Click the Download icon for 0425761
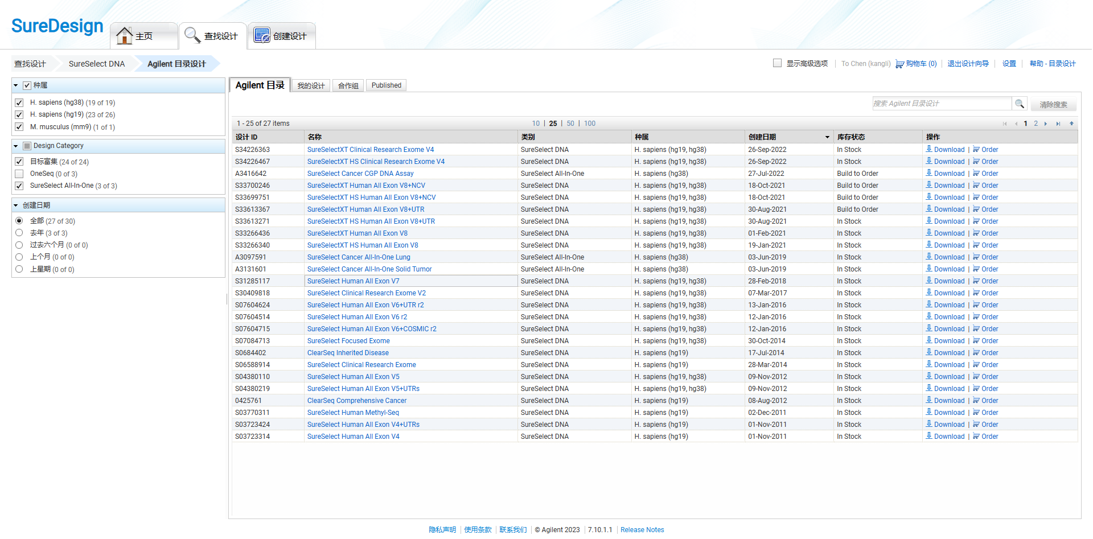 pyautogui.click(x=929, y=400)
